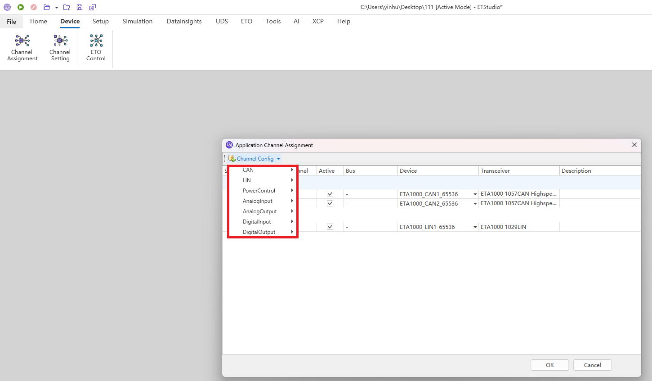Uncheck Active for the ETA1000_CAN1_65536 row
Image resolution: width=652 pixels, height=381 pixels.
tap(330, 194)
